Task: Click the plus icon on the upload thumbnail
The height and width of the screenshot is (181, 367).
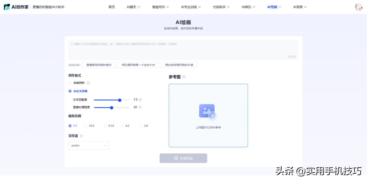Action: click(x=212, y=115)
